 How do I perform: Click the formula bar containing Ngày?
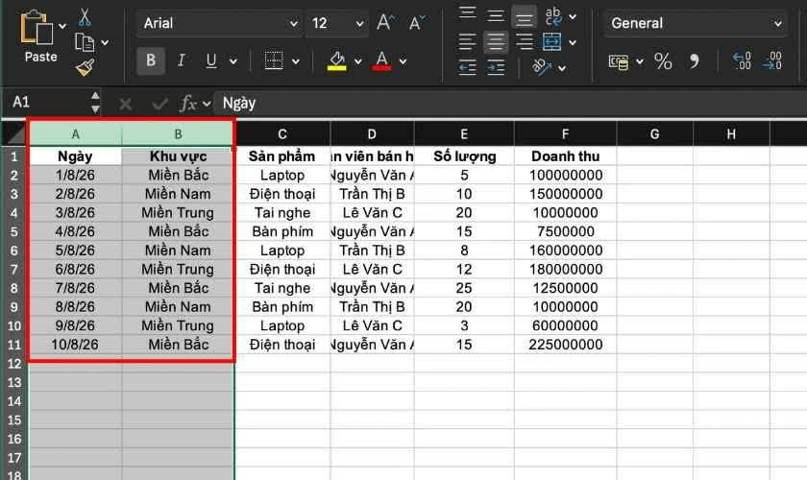(510, 103)
